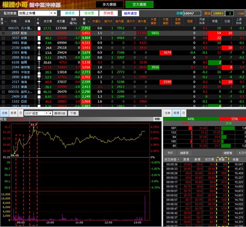Click the K-bar icon for 2888 新光金
Image resolution: width=246 pixels, height=227 pixels.
click(39, 58)
